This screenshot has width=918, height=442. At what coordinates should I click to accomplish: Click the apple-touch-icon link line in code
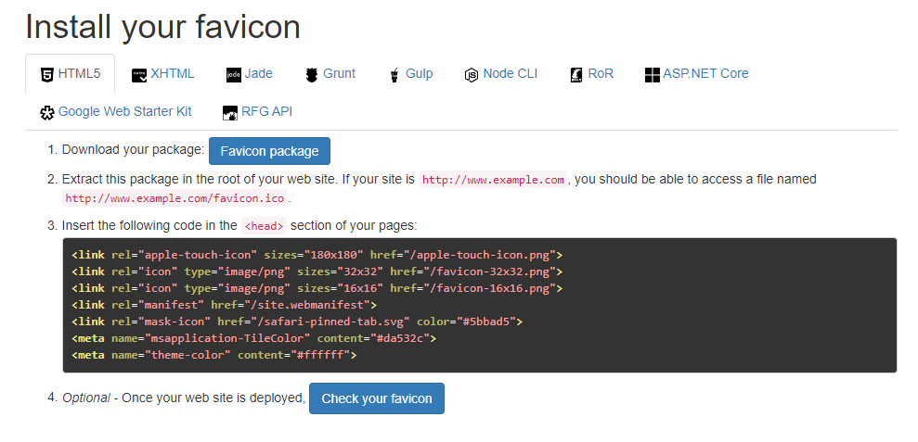pos(317,254)
